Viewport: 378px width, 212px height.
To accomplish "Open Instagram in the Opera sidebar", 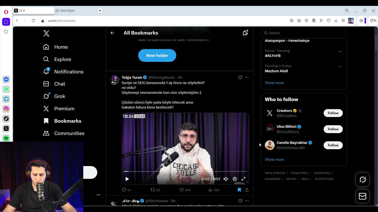I will pos(6,109).
